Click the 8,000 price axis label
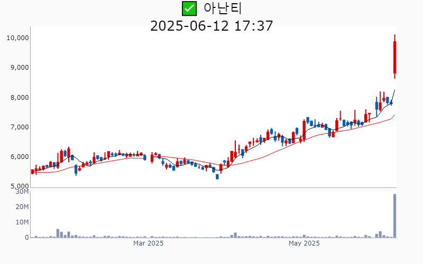Viewport: 423px width, 264px height. point(20,98)
